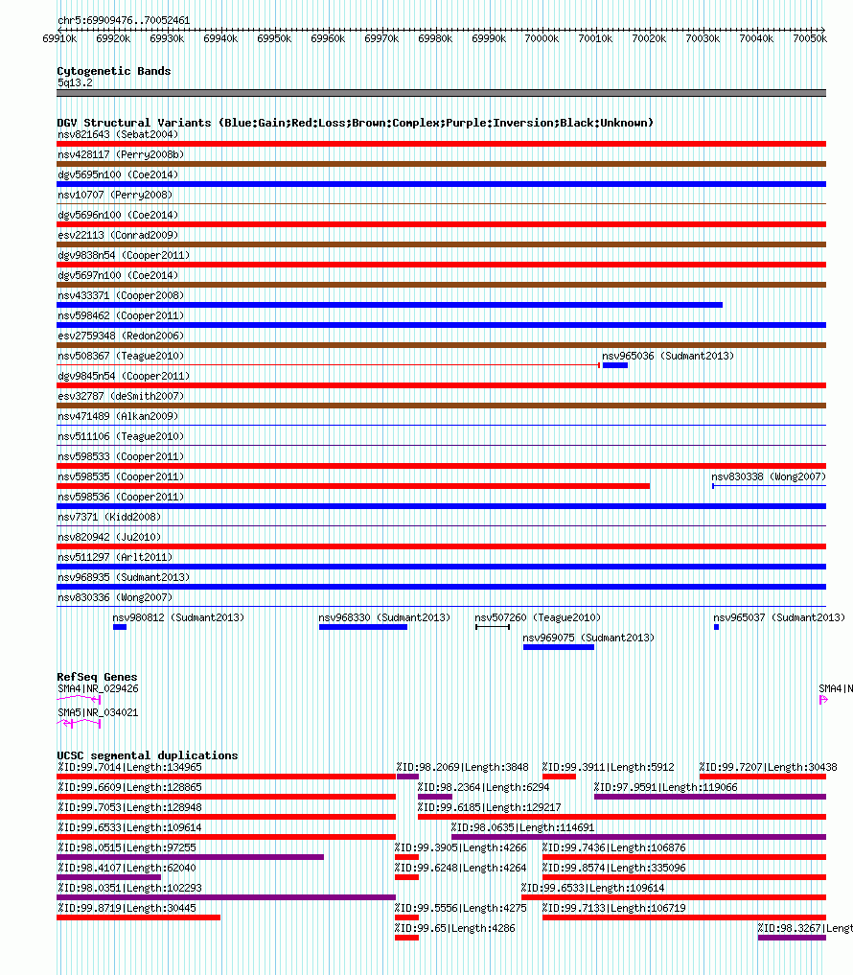Click the dgv9838n54 (Cooper2011) label

pos(124,255)
